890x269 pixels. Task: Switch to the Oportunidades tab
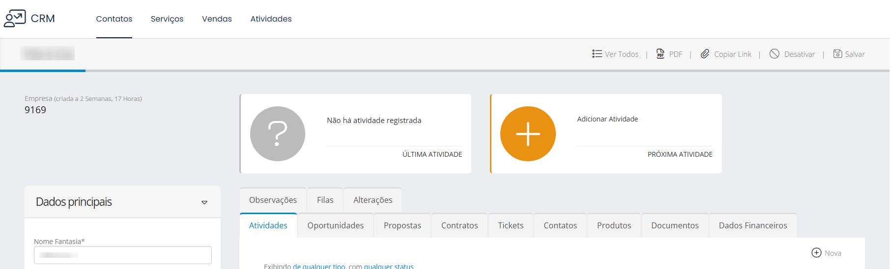[335, 225]
